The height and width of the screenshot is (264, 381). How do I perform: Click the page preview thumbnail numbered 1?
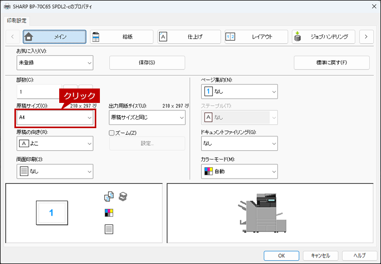[51, 213]
